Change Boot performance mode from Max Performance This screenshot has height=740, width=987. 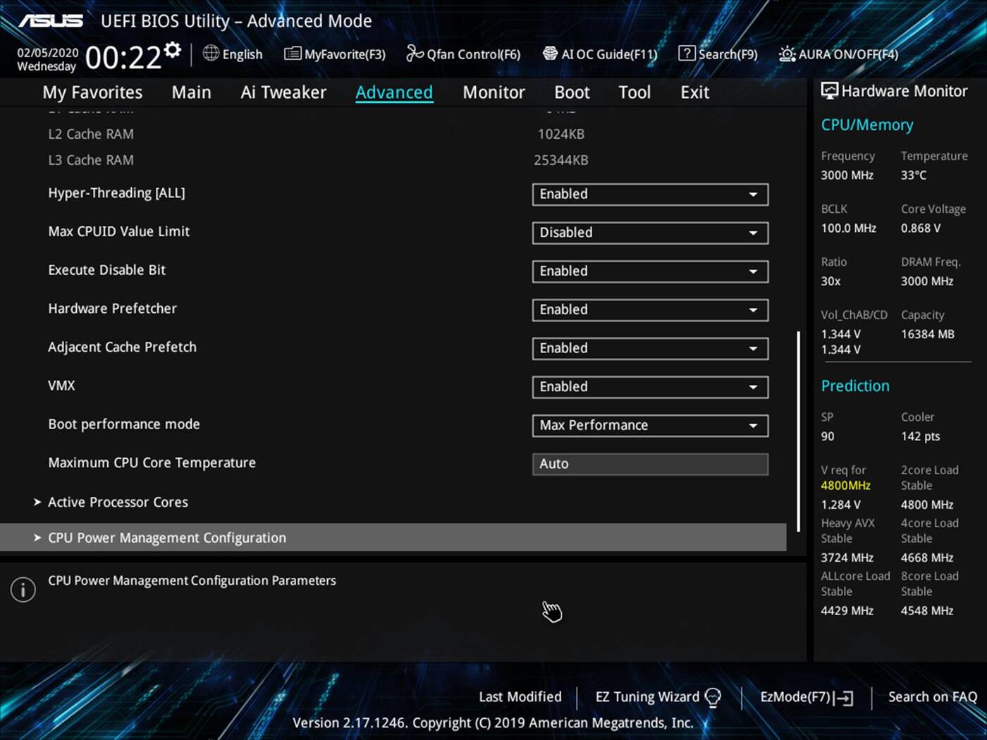(649, 425)
